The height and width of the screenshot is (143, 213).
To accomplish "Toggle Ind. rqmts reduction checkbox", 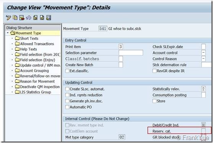I will (x=67, y=95).
